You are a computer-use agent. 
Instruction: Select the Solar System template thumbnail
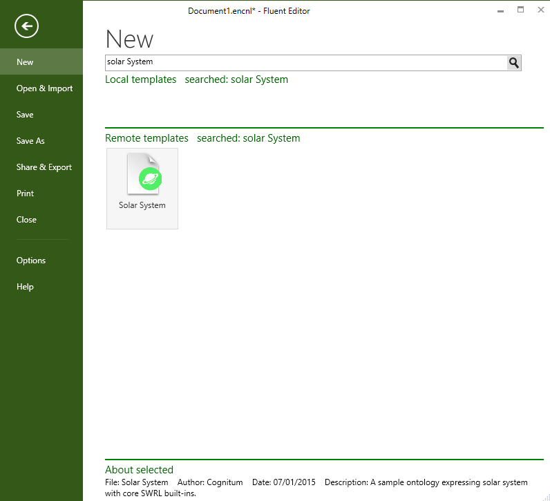point(142,189)
